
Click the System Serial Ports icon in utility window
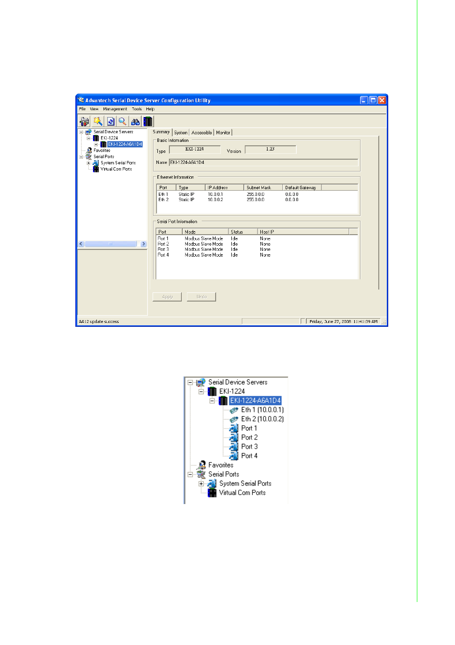(96, 163)
